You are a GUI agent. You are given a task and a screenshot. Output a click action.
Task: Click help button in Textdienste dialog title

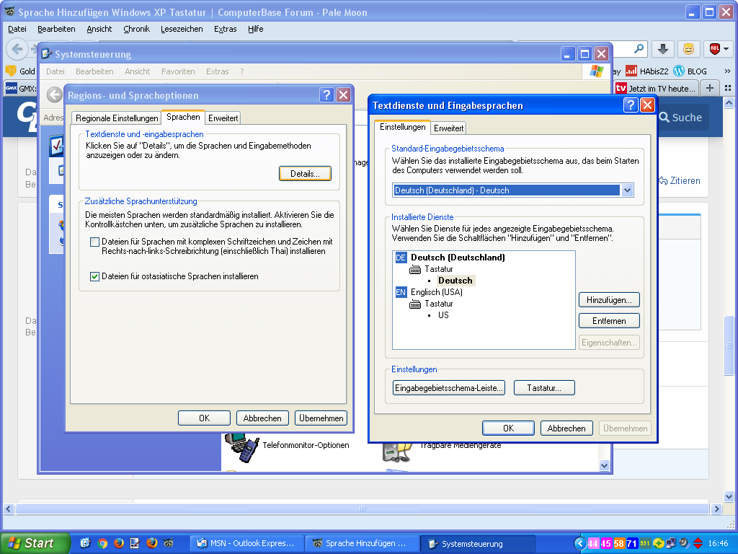click(630, 105)
